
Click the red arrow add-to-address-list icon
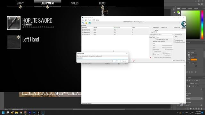150,57
